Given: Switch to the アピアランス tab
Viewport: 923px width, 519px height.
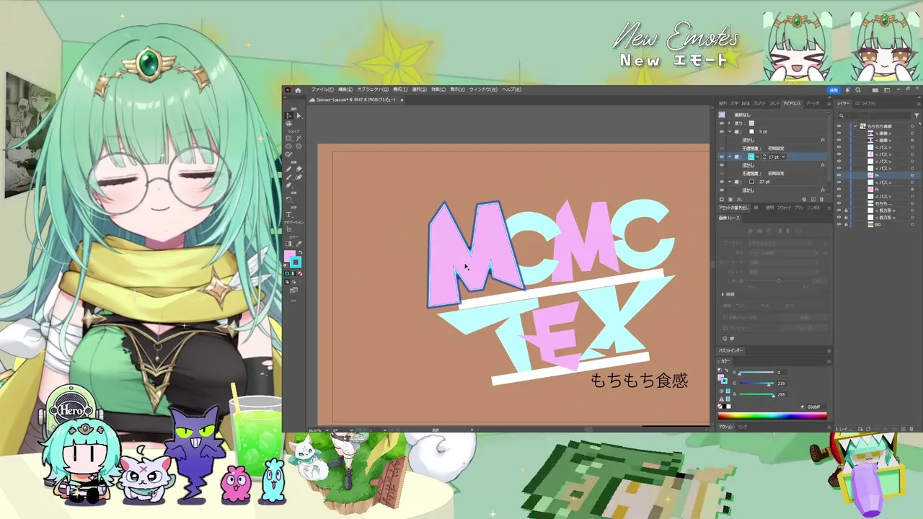Looking at the screenshot, I should 792,104.
